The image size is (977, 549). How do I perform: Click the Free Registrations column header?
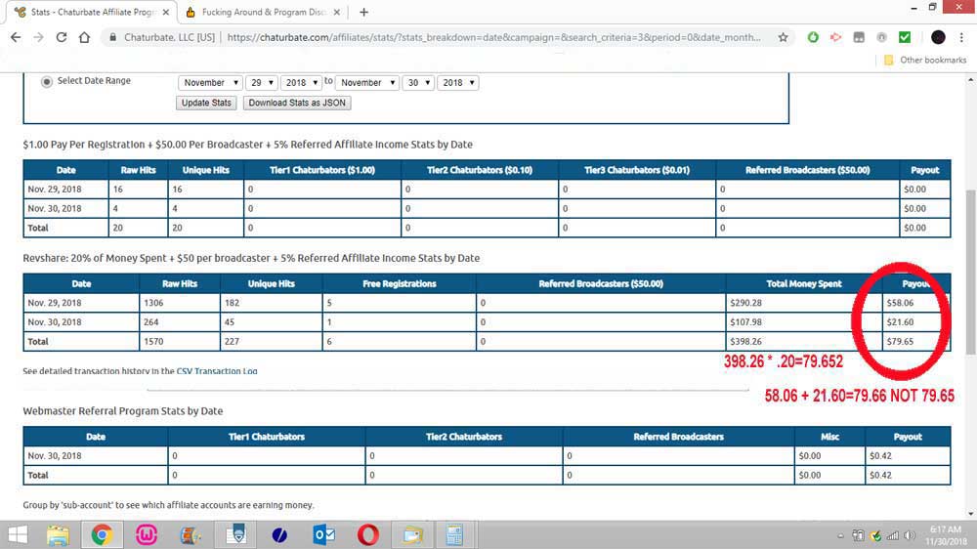400,283
